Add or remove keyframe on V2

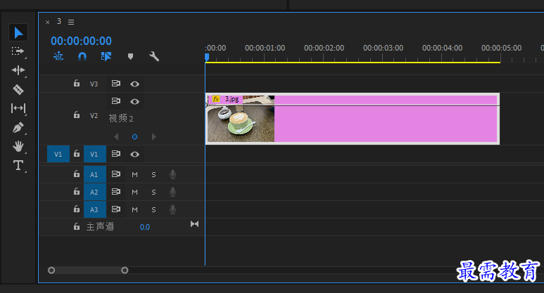click(x=134, y=137)
